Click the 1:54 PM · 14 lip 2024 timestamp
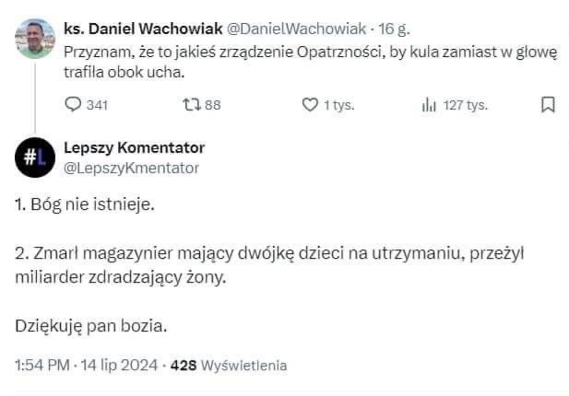The height and width of the screenshot is (396, 569). 86,365
